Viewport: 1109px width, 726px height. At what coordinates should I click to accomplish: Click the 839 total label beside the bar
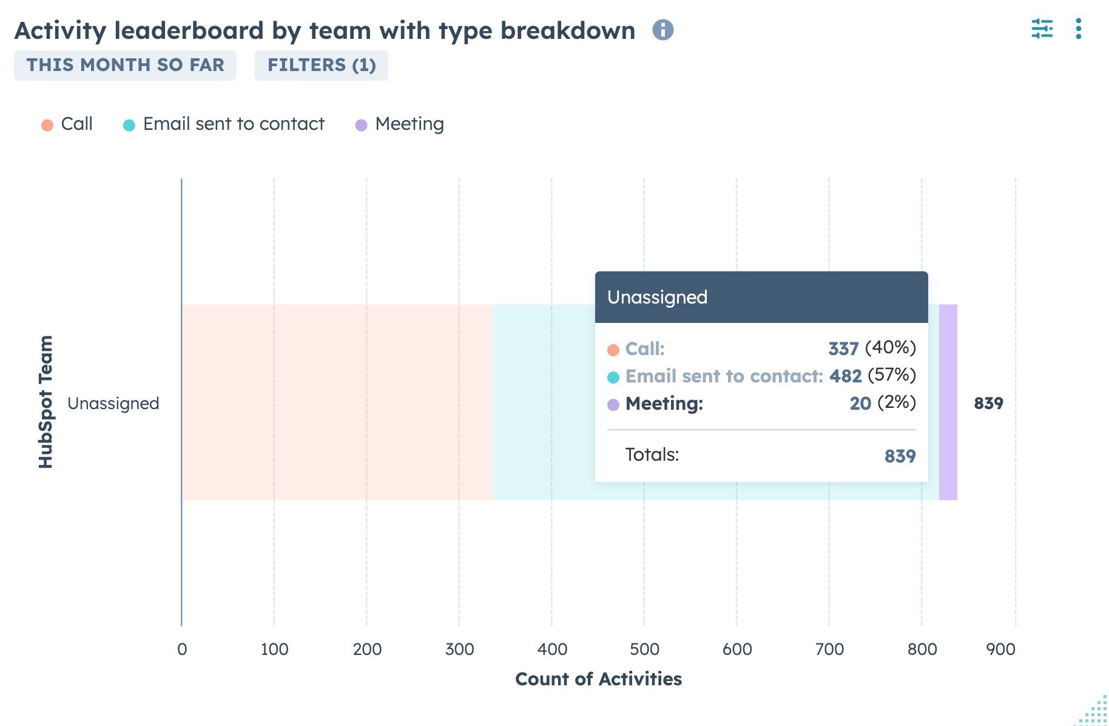point(988,403)
